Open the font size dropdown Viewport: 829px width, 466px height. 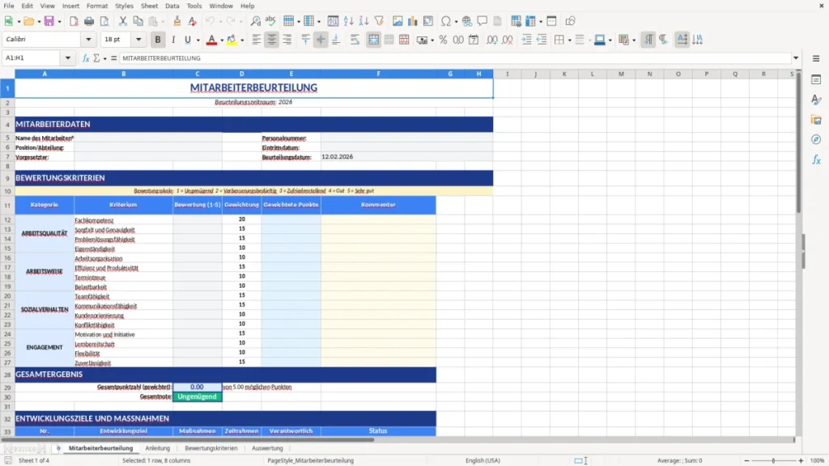tap(138, 39)
